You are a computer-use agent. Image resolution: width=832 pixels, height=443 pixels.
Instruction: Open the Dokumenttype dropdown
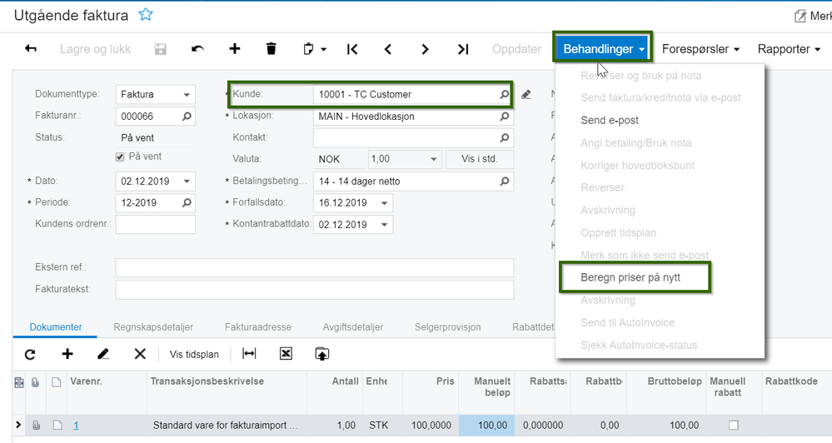tap(187, 95)
